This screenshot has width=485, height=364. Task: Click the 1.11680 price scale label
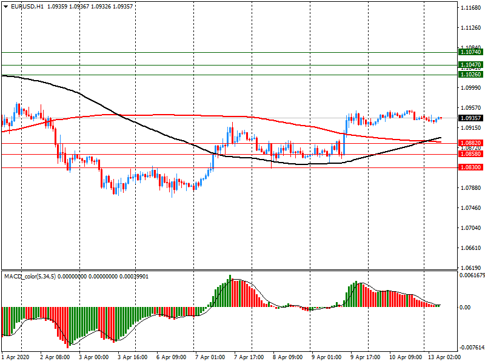pyautogui.click(x=470, y=8)
